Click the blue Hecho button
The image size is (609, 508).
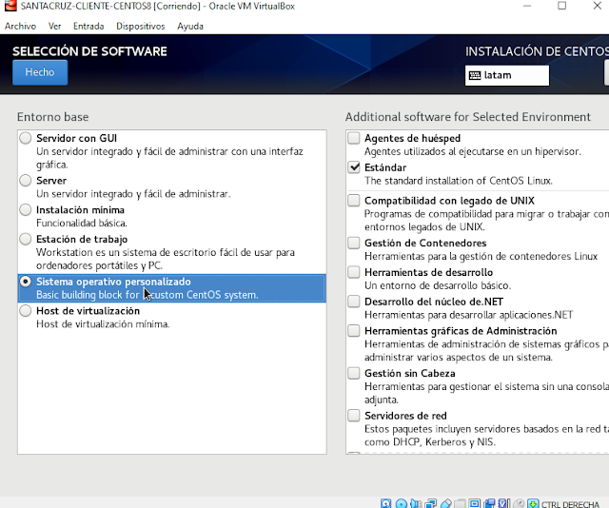(x=40, y=72)
